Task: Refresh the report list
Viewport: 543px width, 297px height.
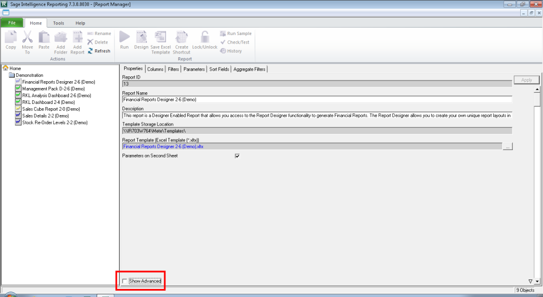Action: (99, 51)
